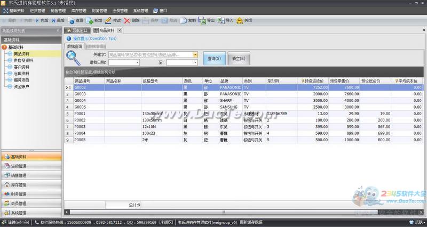Open the 财务管理 menu
The image size is (427, 227).
99,11
